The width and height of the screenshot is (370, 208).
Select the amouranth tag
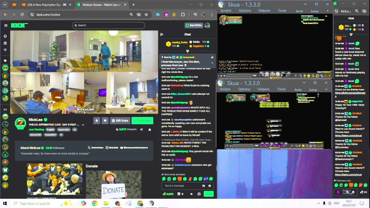tap(36, 135)
